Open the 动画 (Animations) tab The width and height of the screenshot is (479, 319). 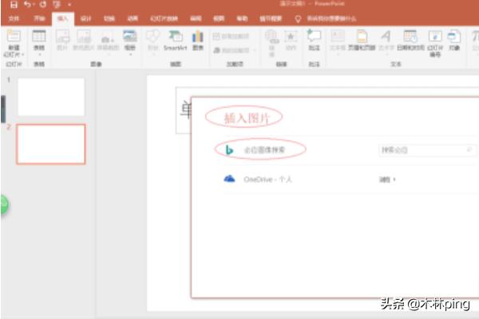pyautogui.click(x=133, y=18)
